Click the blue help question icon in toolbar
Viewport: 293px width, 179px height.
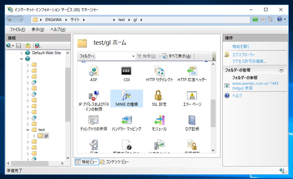280,19
